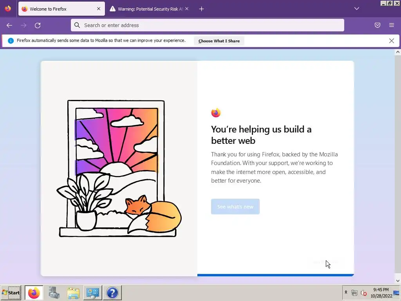Open file explorer folder taskbar icon

pyautogui.click(x=73, y=292)
